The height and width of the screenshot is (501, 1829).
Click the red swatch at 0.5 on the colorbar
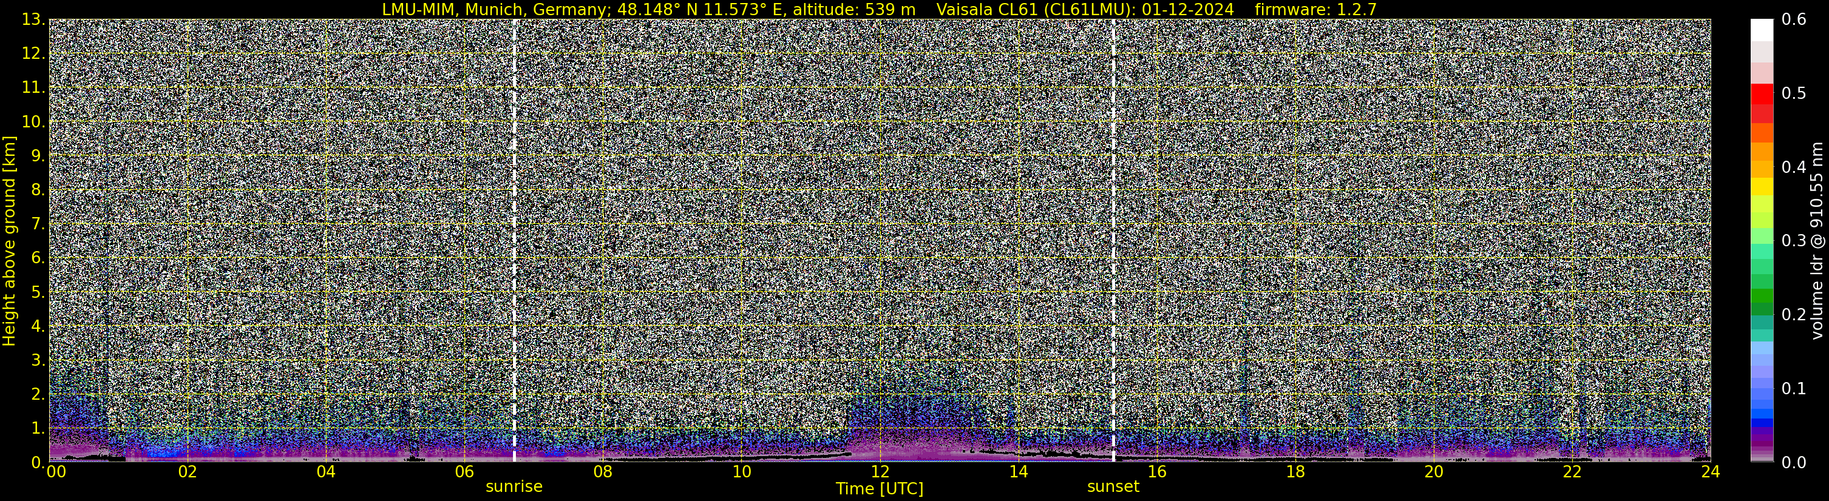tap(1762, 95)
